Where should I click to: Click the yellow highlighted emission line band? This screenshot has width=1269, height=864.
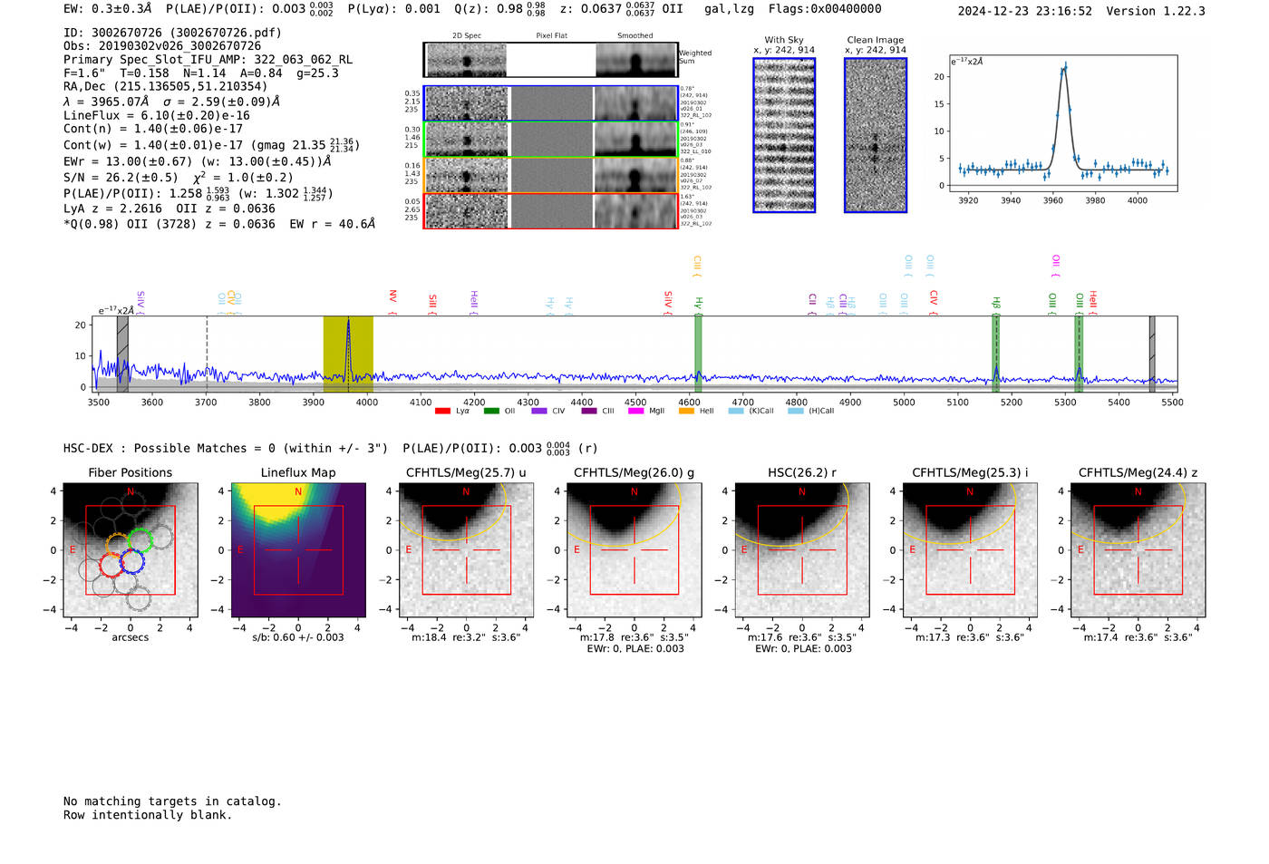pyautogui.click(x=348, y=354)
